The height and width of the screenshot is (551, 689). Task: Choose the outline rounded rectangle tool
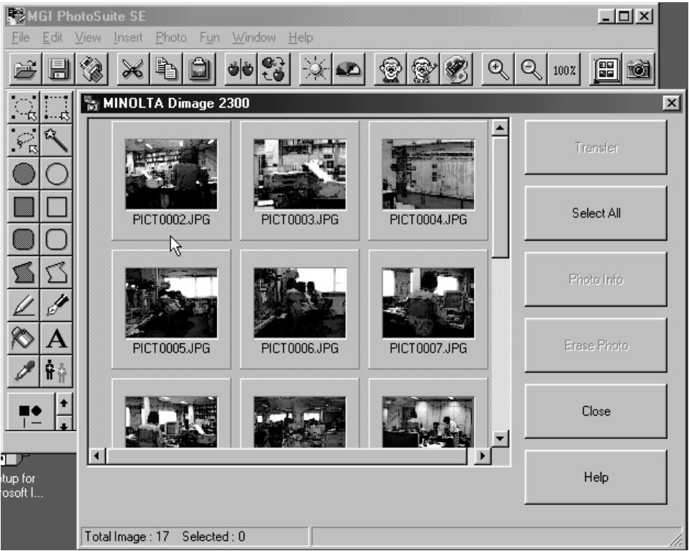56,239
